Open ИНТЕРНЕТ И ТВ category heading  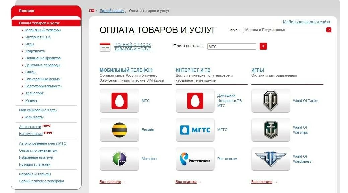click(x=193, y=70)
